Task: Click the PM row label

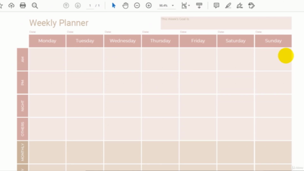Action: [22, 83]
